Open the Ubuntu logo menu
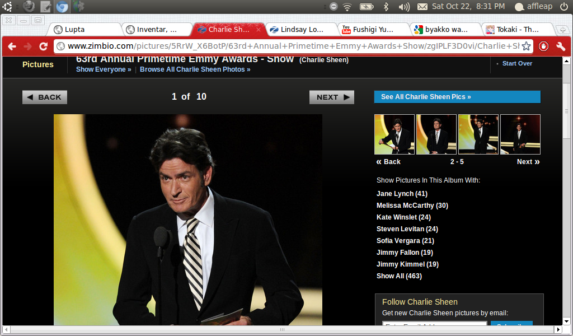Image resolution: width=573 pixels, height=336 pixels. tap(7, 6)
